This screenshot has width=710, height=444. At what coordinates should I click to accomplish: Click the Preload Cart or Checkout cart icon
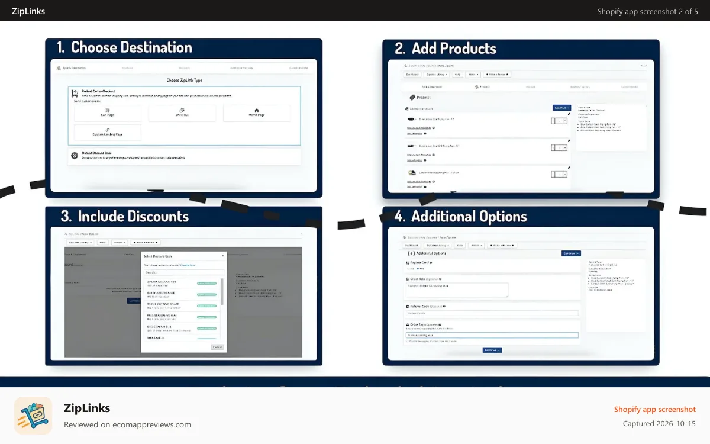pos(75,93)
